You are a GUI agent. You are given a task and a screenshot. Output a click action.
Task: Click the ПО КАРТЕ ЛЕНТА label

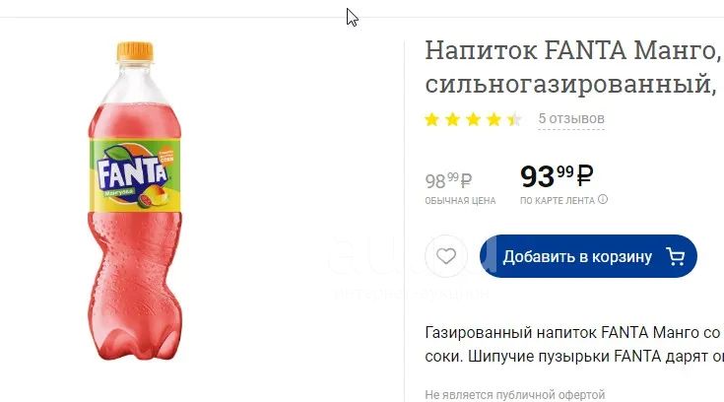click(558, 201)
